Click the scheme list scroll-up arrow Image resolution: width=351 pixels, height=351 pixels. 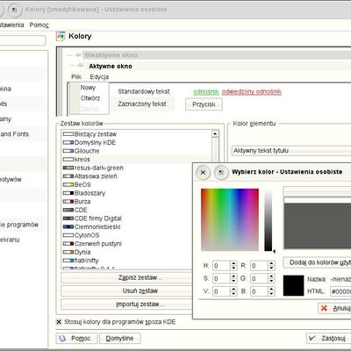215,134
